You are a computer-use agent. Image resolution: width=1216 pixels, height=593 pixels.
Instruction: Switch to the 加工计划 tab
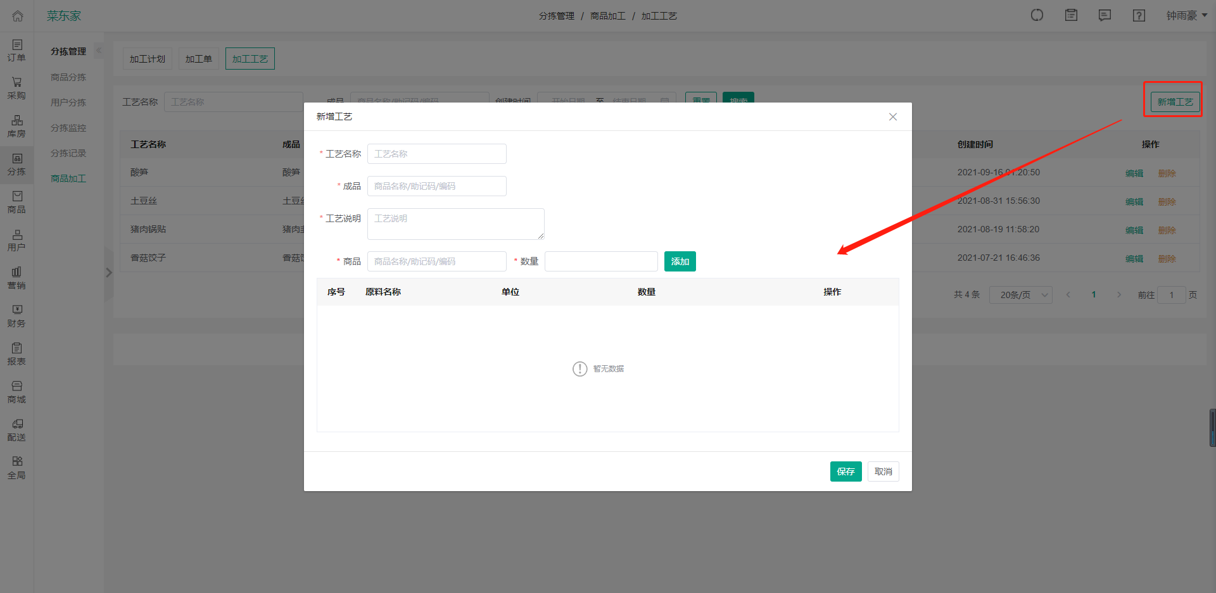pyautogui.click(x=147, y=59)
